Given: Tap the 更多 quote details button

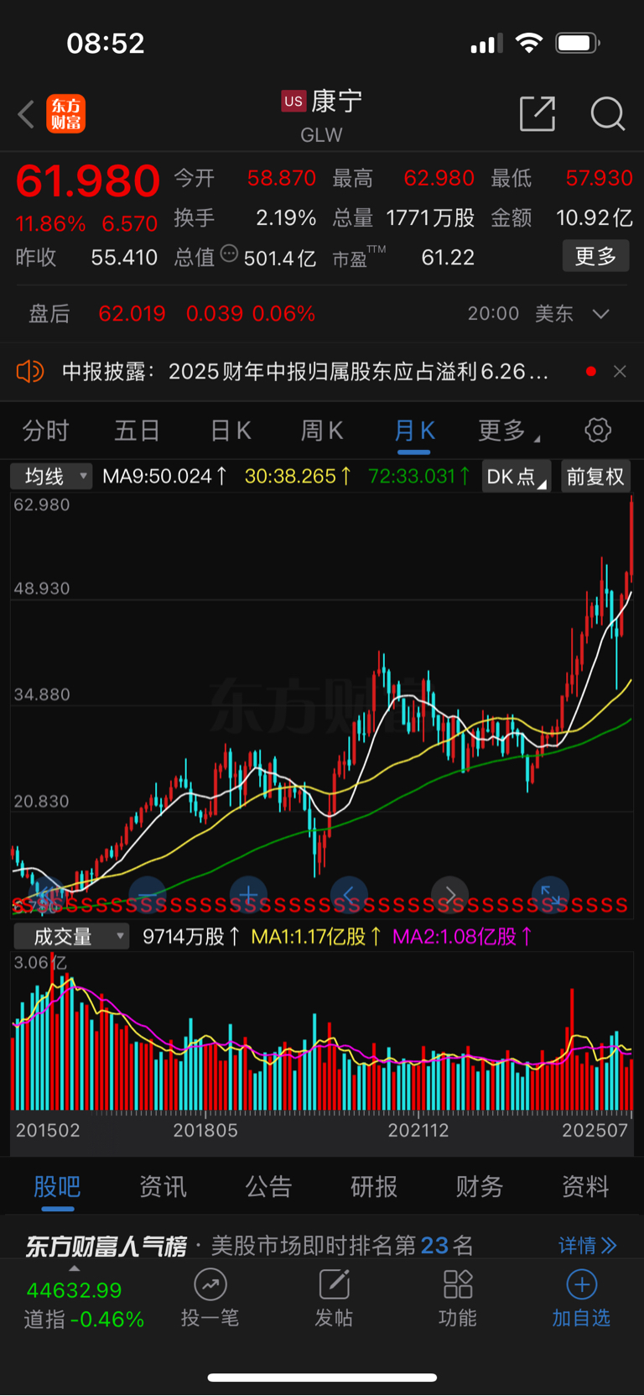Looking at the screenshot, I should 595,256.
